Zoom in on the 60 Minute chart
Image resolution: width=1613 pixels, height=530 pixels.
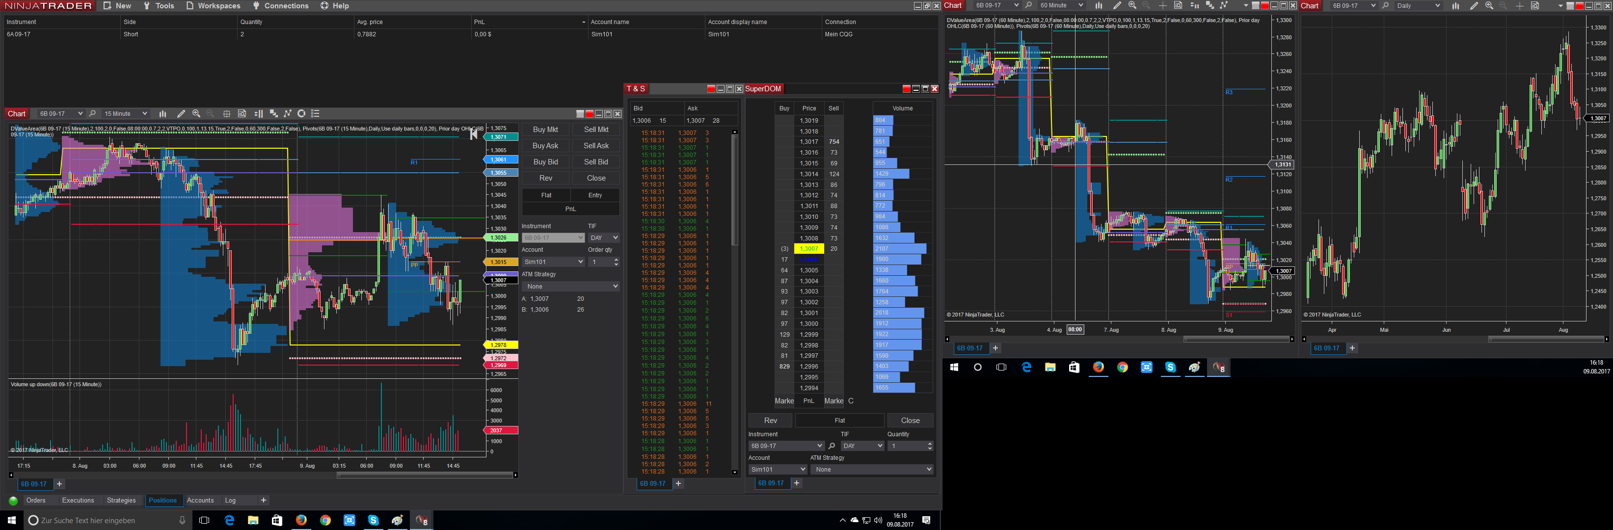(x=1132, y=5)
